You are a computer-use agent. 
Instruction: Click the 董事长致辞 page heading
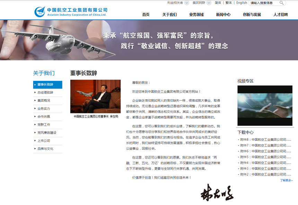[84, 73]
